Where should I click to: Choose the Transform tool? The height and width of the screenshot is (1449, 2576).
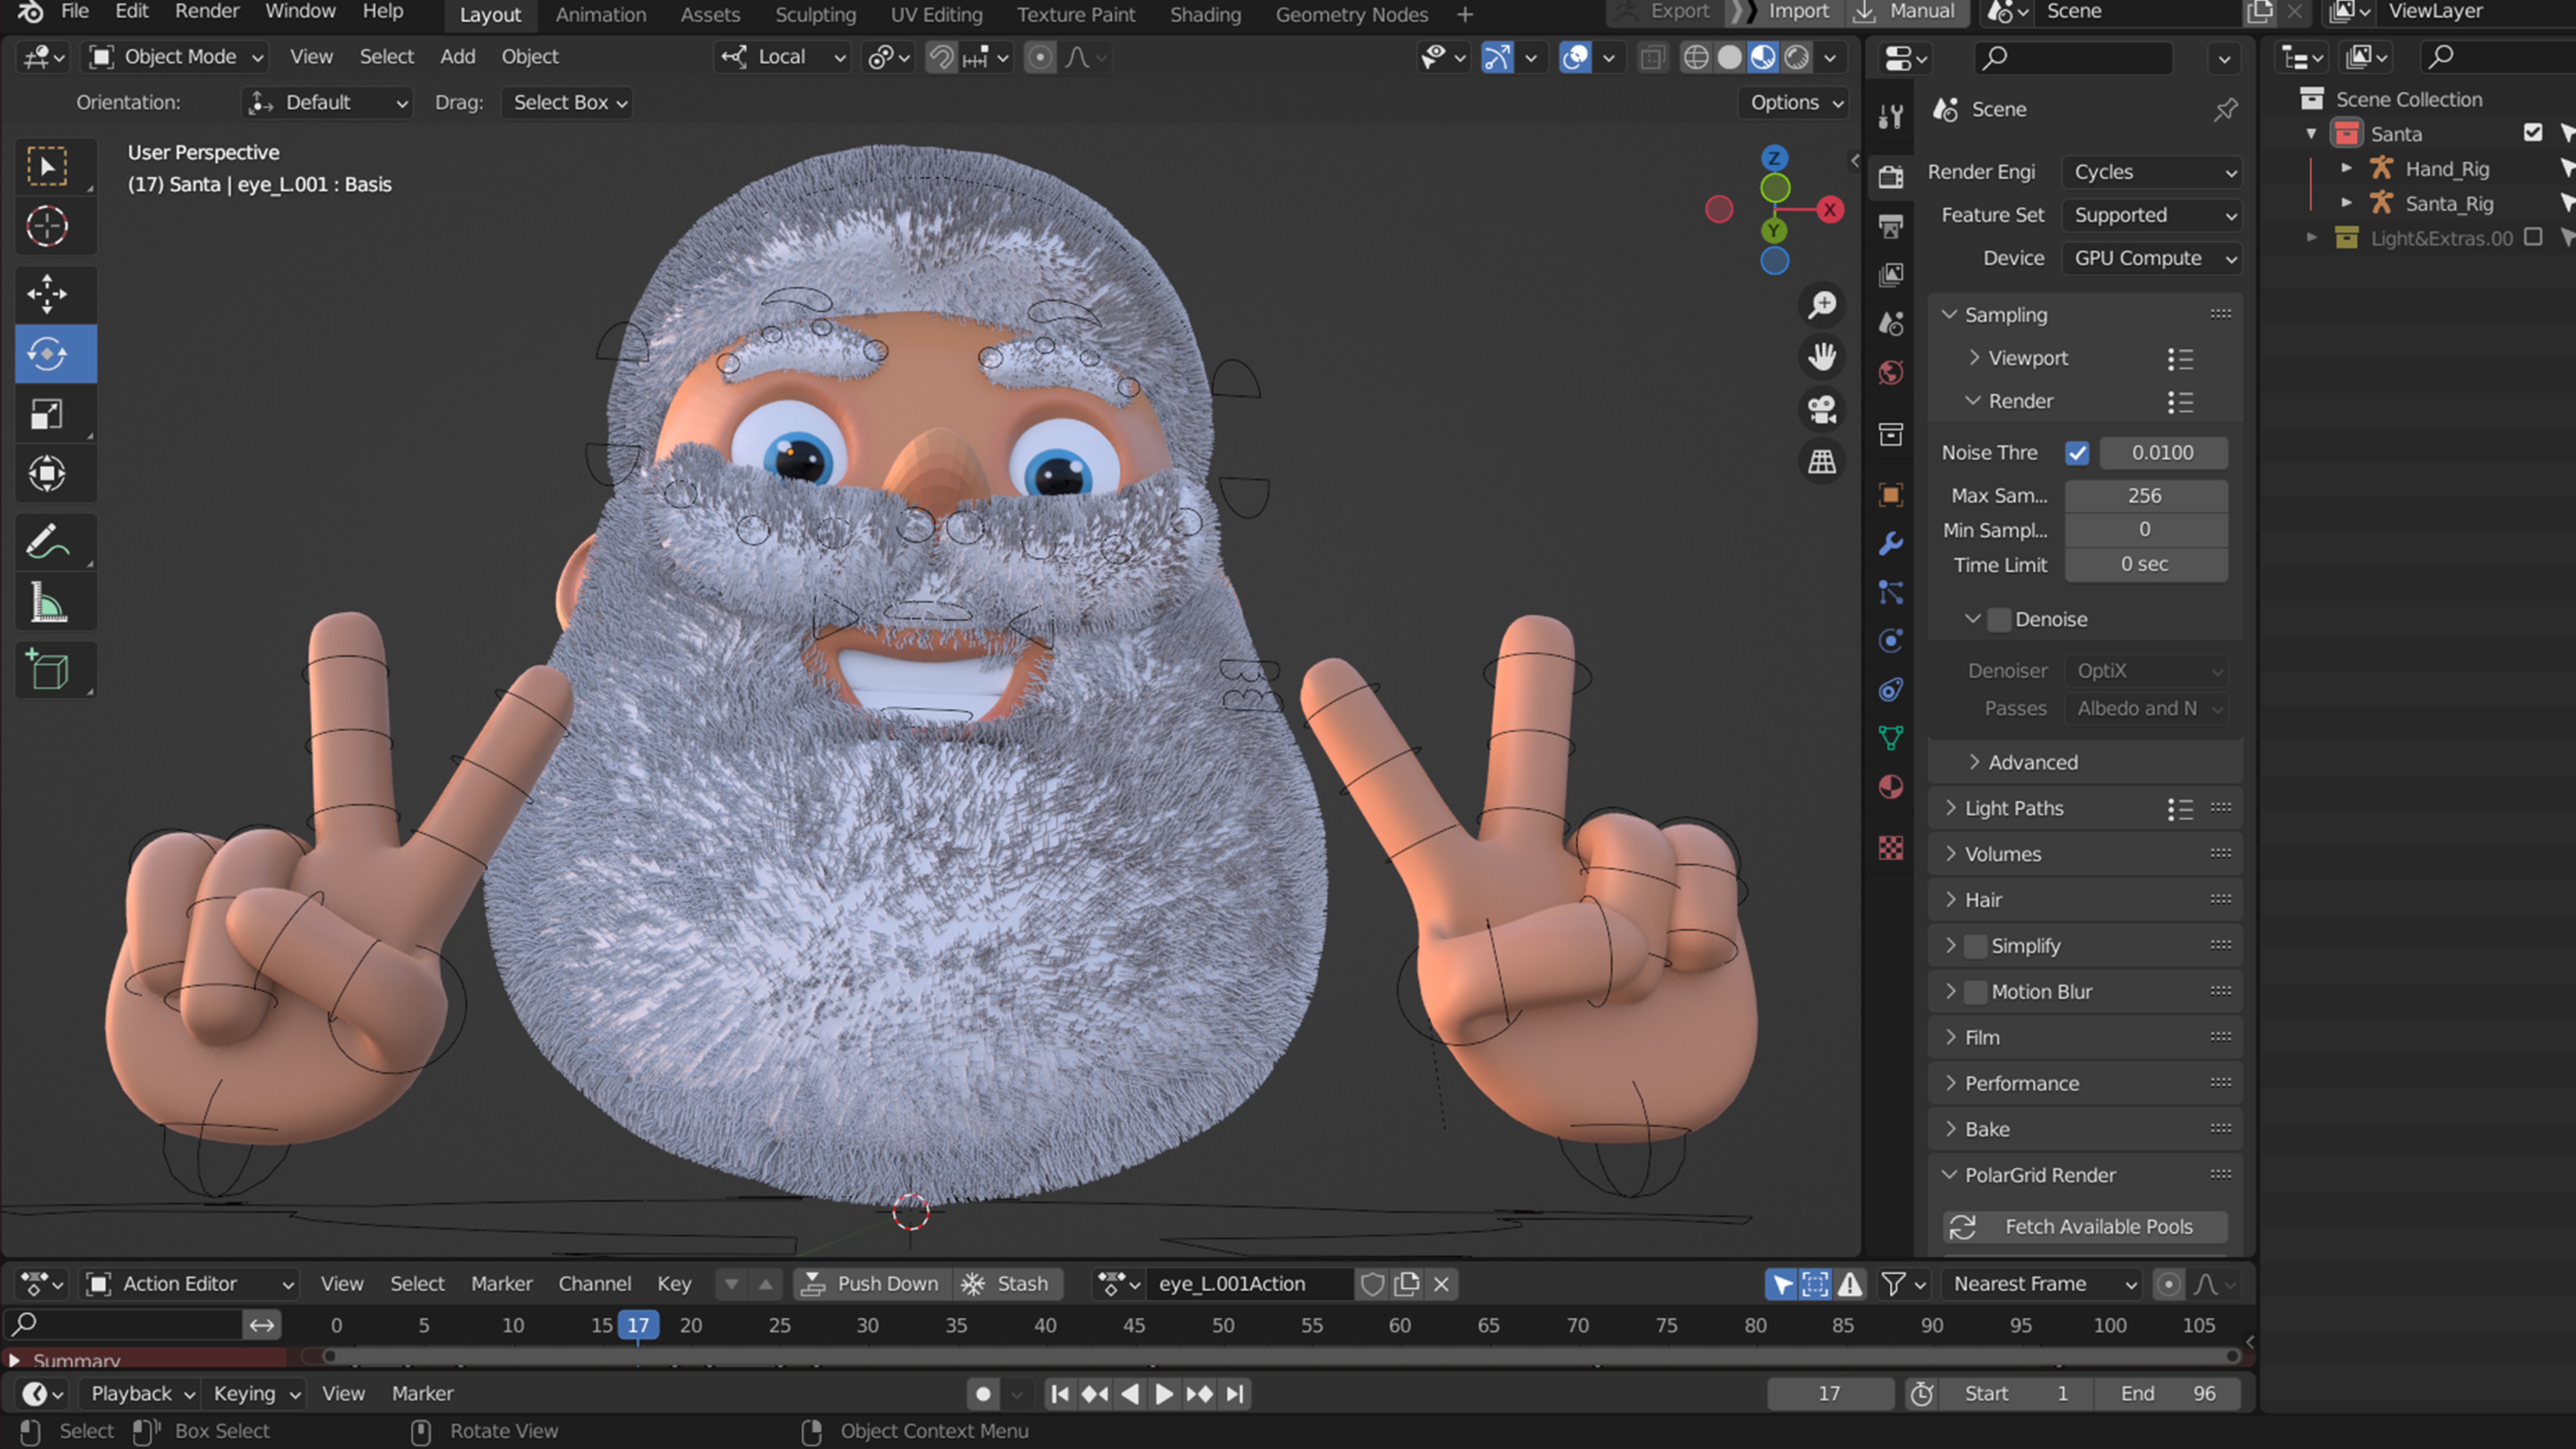pos(47,474)
